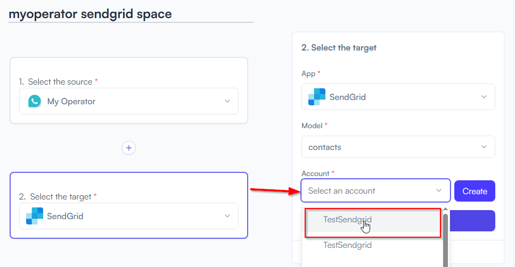
Task: Open the Select an account dropdown
Action: [375, 190]
